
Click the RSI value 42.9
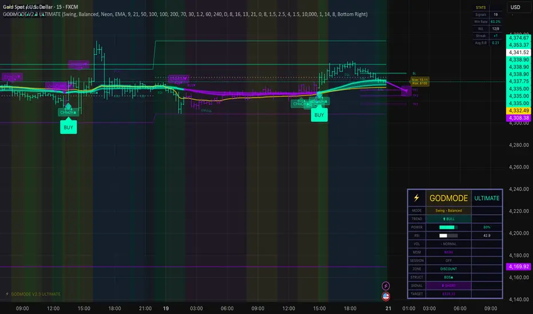click(x=487, y=236)
